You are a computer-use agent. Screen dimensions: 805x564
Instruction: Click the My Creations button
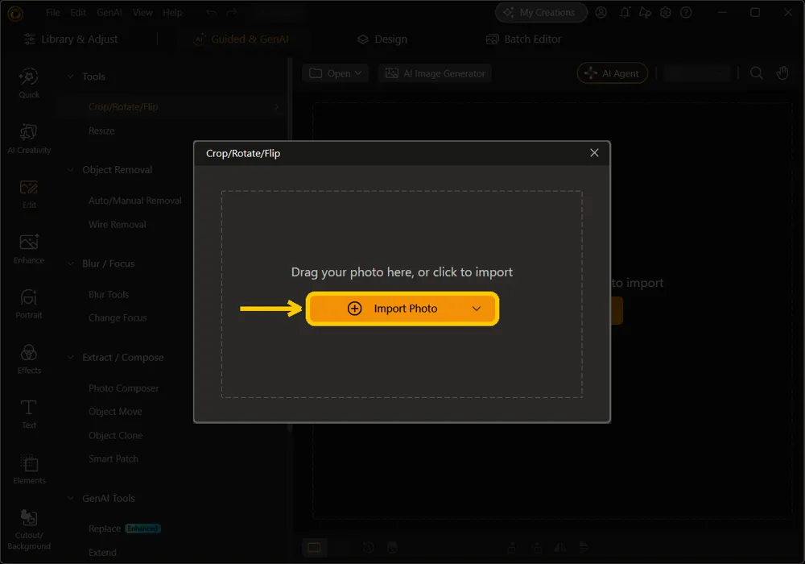tap(541, 12)
